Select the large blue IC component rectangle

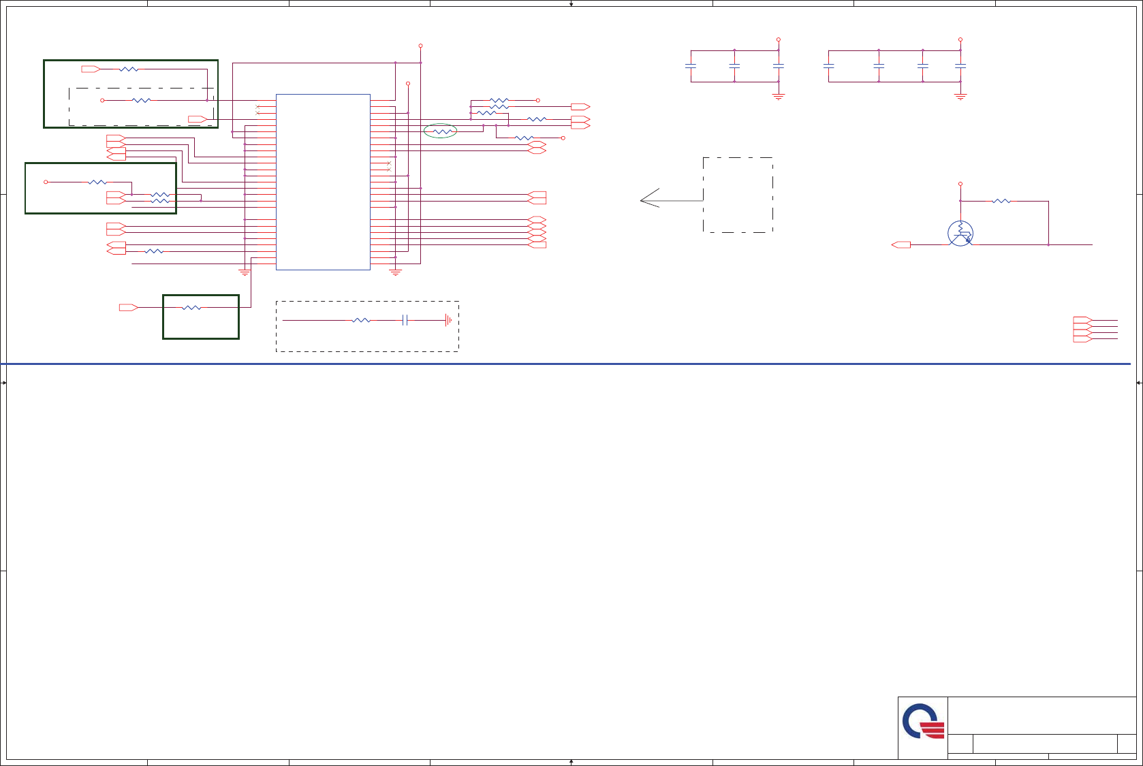coord(323,182)
